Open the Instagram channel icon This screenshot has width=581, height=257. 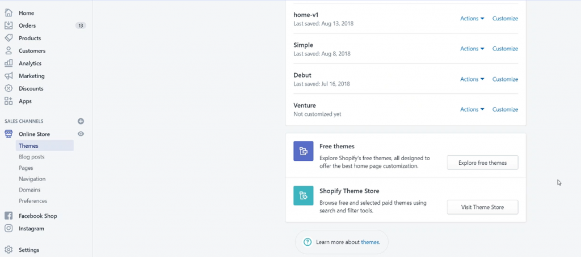pos(9,229)
